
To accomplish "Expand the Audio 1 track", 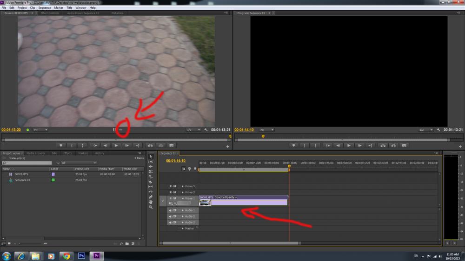I will point(183,210).
